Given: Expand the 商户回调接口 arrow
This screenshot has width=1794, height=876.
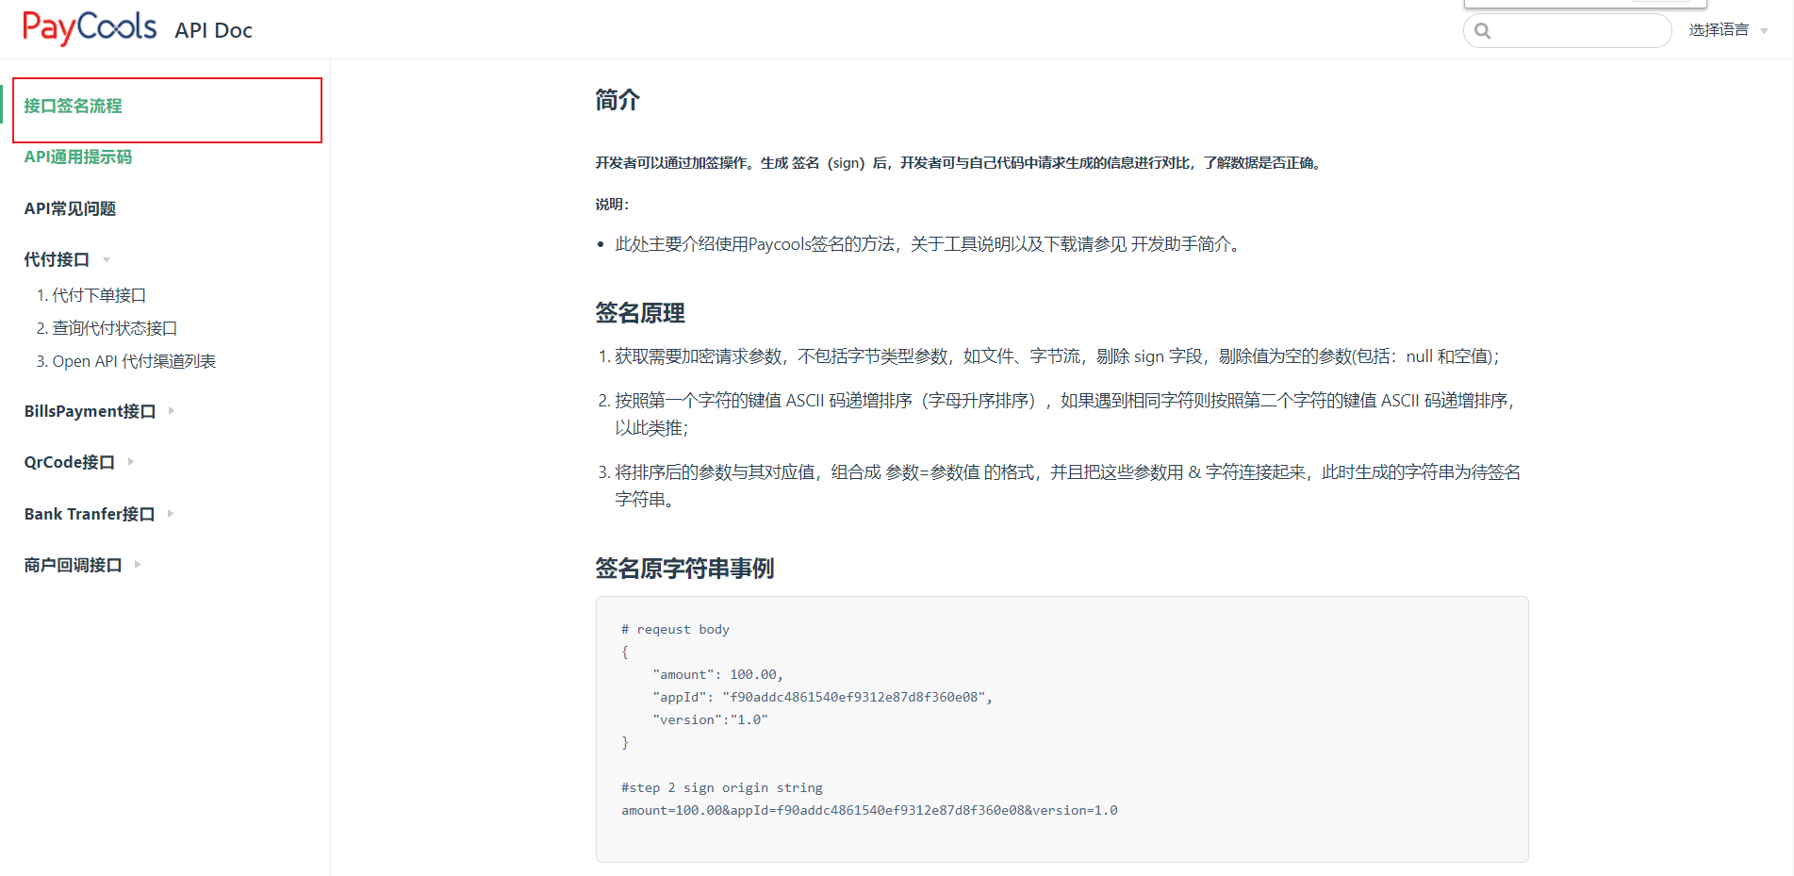Looking at the screenshot, I should [138, 565].
